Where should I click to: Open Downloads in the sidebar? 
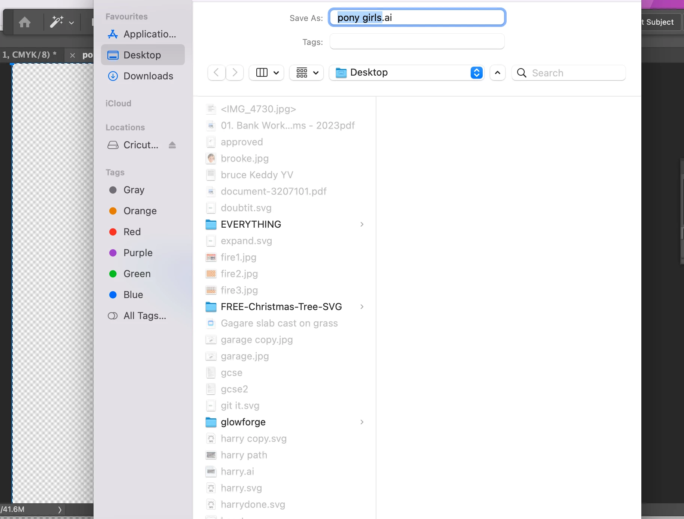point(143,76)
